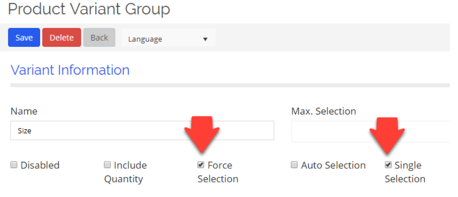The width and height of the screenshot is (458, 197).
Task: Enable the Include Quantity checkbox box
Action: pyautogui.click(x=107, y=165)
